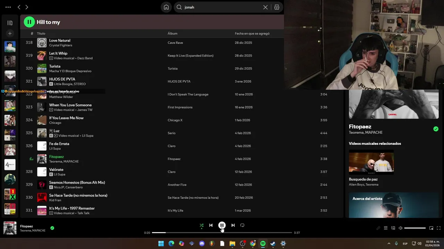Viewport: 444px width, 249px height.
Task: Click green check next to Fitopaez in player bar
Action: click(52, 228)
